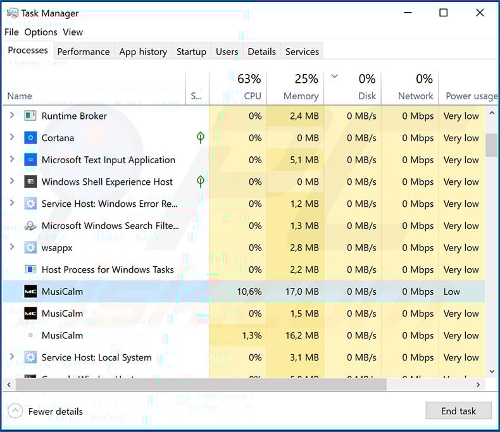The image size is (500, 432).
Task: Select the Runtime Broker process name
Action: [x=74, y=116]
